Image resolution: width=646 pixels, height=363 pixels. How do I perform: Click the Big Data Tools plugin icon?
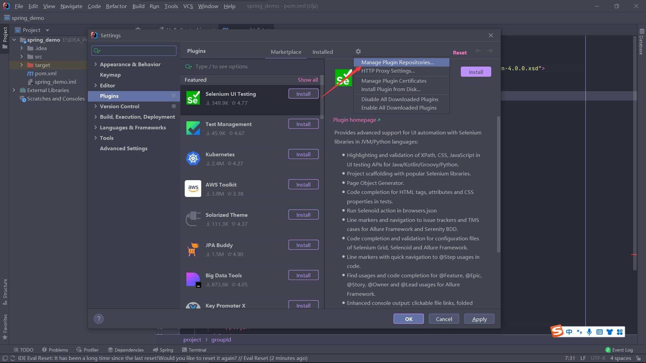coord(193,279)
